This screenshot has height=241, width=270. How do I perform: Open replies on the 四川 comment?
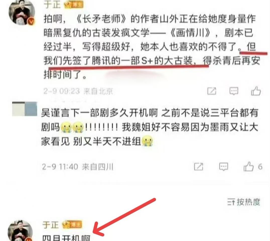tap(224, 167)
